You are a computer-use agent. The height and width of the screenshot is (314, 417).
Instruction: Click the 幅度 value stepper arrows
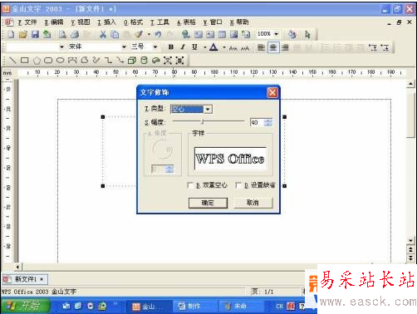pyautogui.click(x=267, y=122)
